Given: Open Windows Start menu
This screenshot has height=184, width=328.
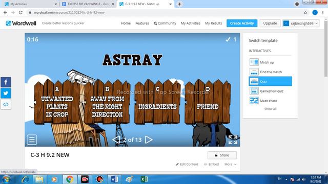Looking at the screenshot, I should pyautogui.click(x=6, y=179).
